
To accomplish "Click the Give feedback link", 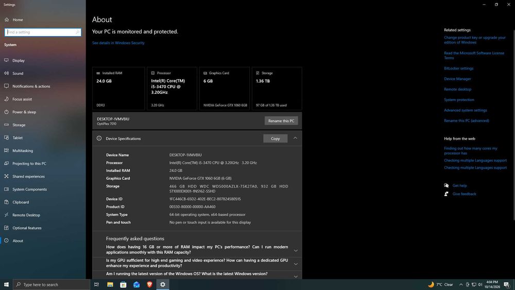I will tap(464, 194).
